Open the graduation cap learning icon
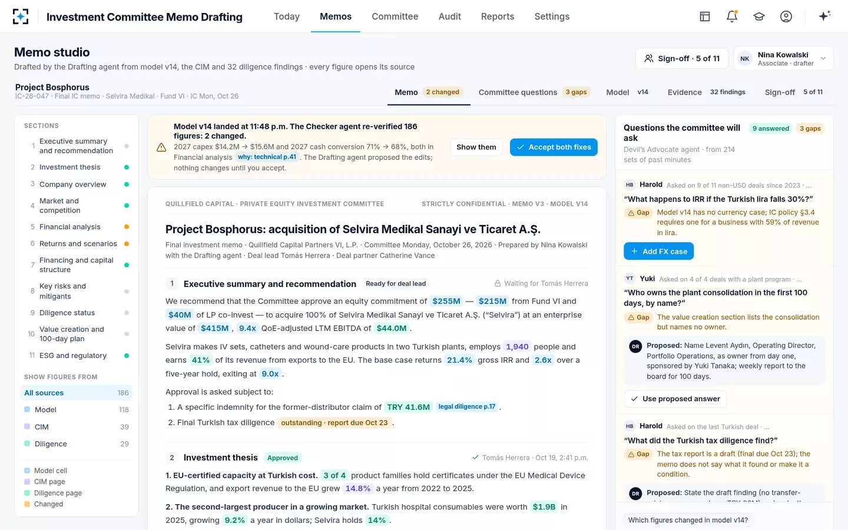Image resolution: width=848 pixels, height=530 pixels. (759, 16)
